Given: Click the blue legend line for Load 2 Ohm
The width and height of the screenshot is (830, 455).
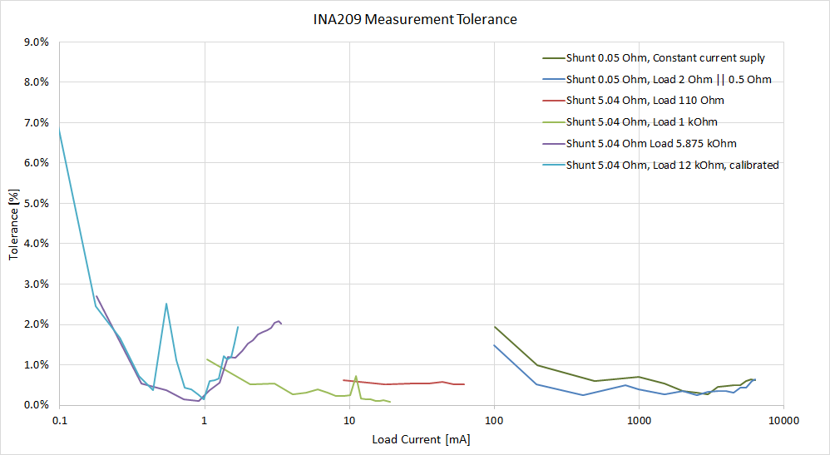Looking at the screenshot, I should coord(554,80).
